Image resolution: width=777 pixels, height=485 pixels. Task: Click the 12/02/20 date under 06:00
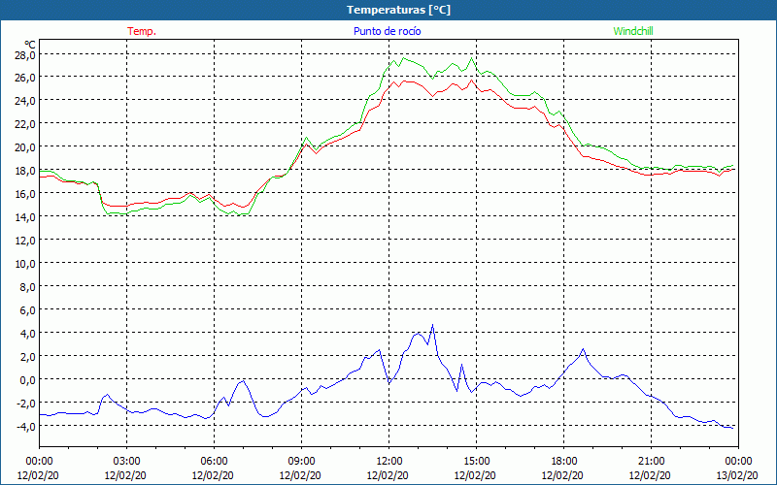(213, 475)
